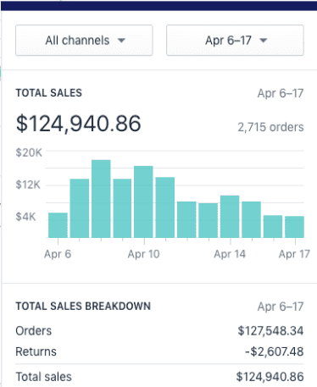Click the caret arrow beside All channels
The image size is (317, 387).
[121, 41]
